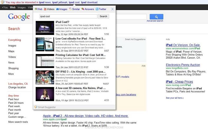Expand More search tools
208x129 pixels.
click(18, 122)
